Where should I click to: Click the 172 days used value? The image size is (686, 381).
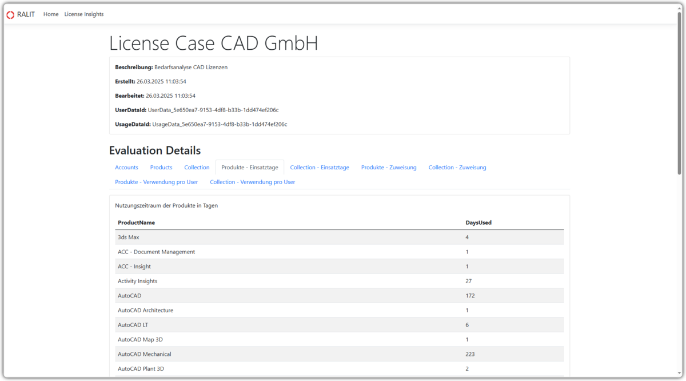pos(470,296)
